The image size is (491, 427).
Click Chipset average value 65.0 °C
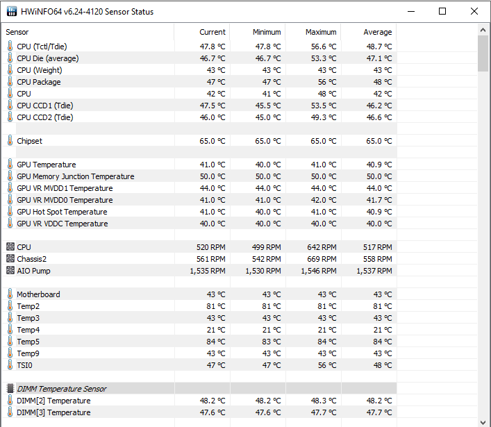[379, 141]
